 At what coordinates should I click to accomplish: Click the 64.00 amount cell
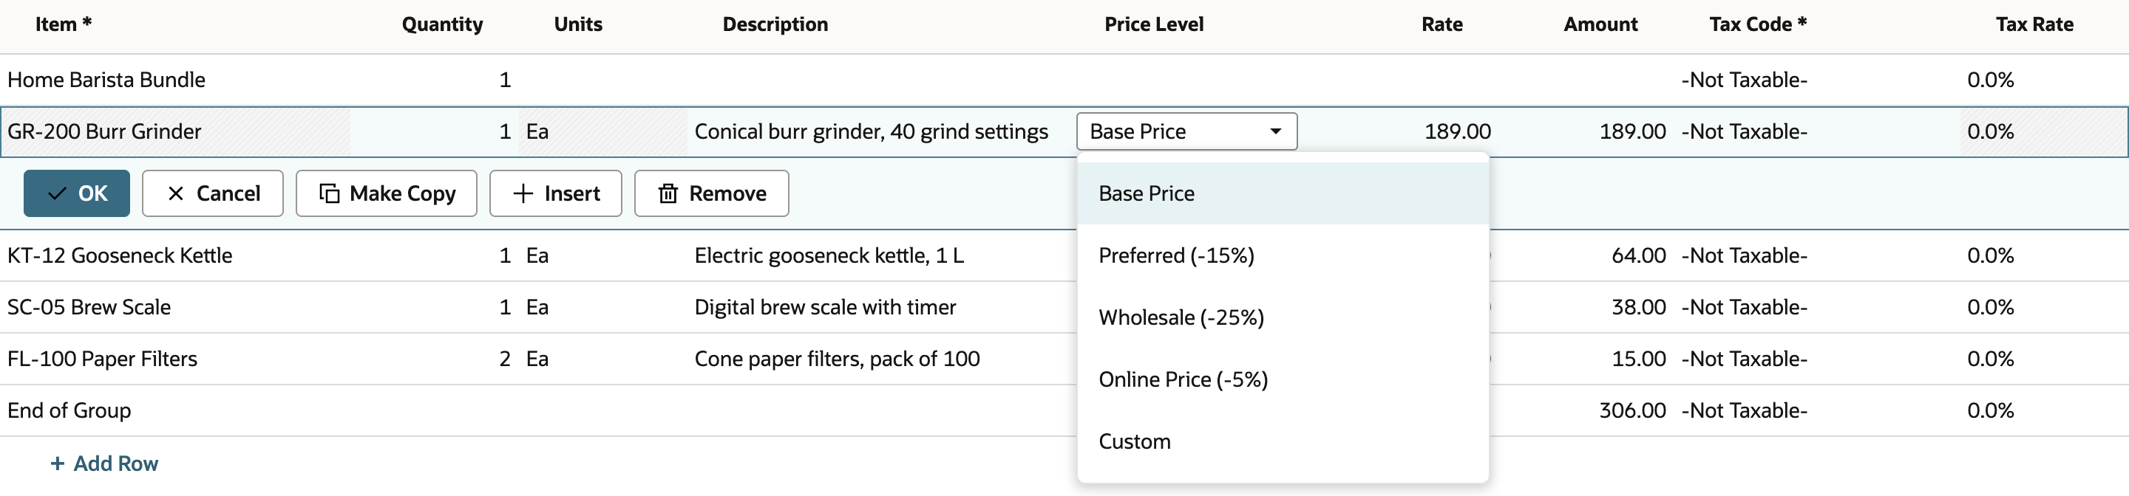pos(1638,255)
